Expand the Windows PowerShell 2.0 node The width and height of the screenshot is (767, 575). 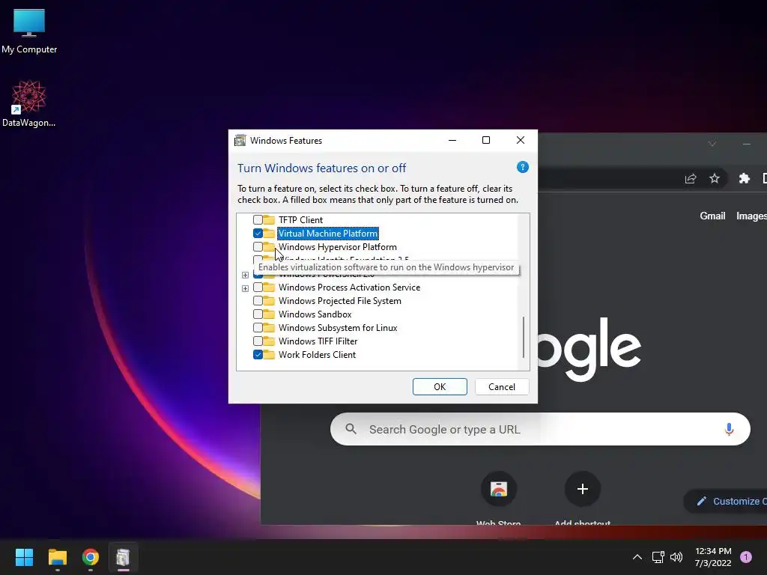(245, 275)
